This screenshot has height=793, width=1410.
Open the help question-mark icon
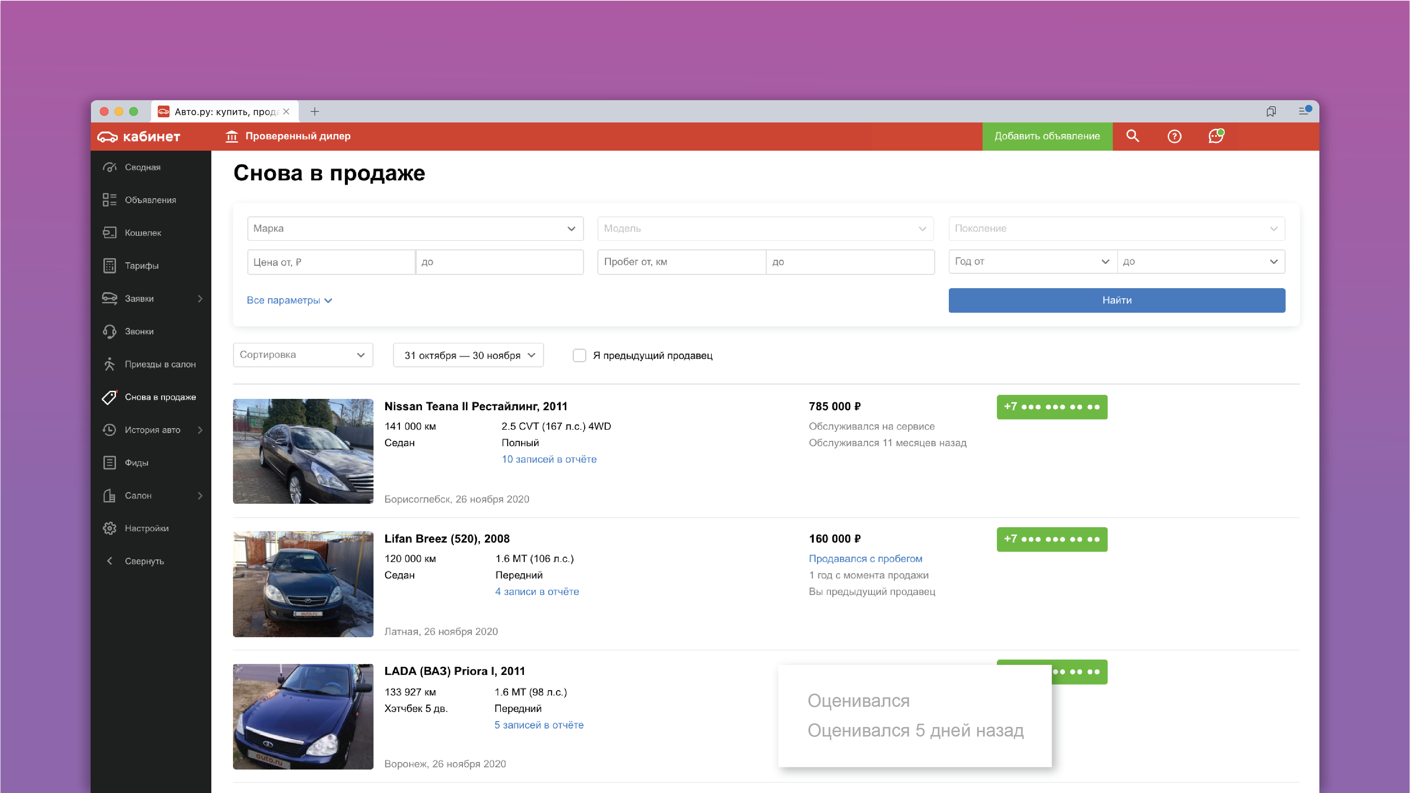coord(1174,136)
